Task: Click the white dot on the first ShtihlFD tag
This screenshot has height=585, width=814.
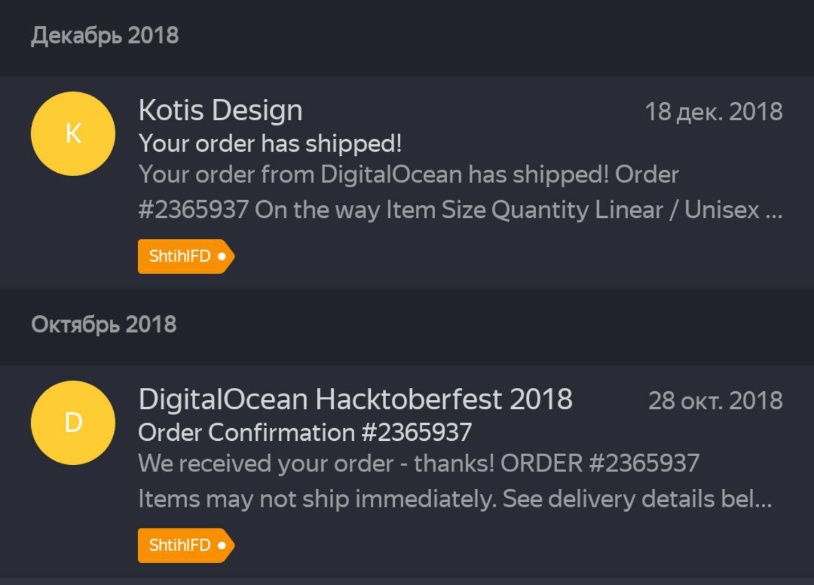Action: pyautogui.click(x=221, y=257)
